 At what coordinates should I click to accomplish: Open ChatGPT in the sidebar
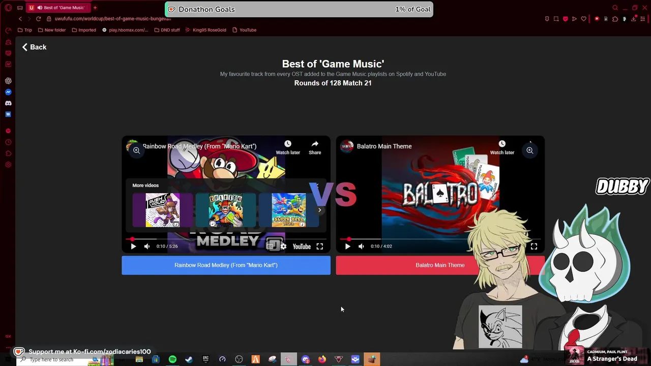click(8, 81)
